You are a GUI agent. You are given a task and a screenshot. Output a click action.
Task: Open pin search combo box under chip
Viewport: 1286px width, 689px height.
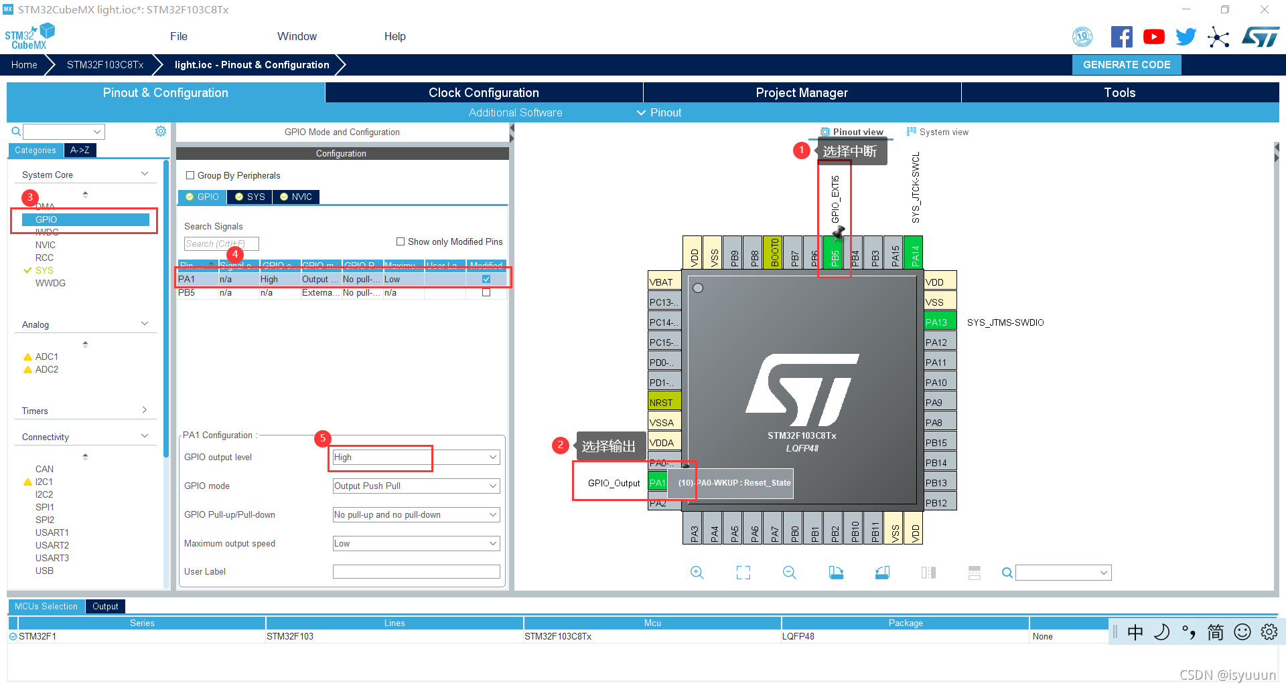pos(1064,573)
